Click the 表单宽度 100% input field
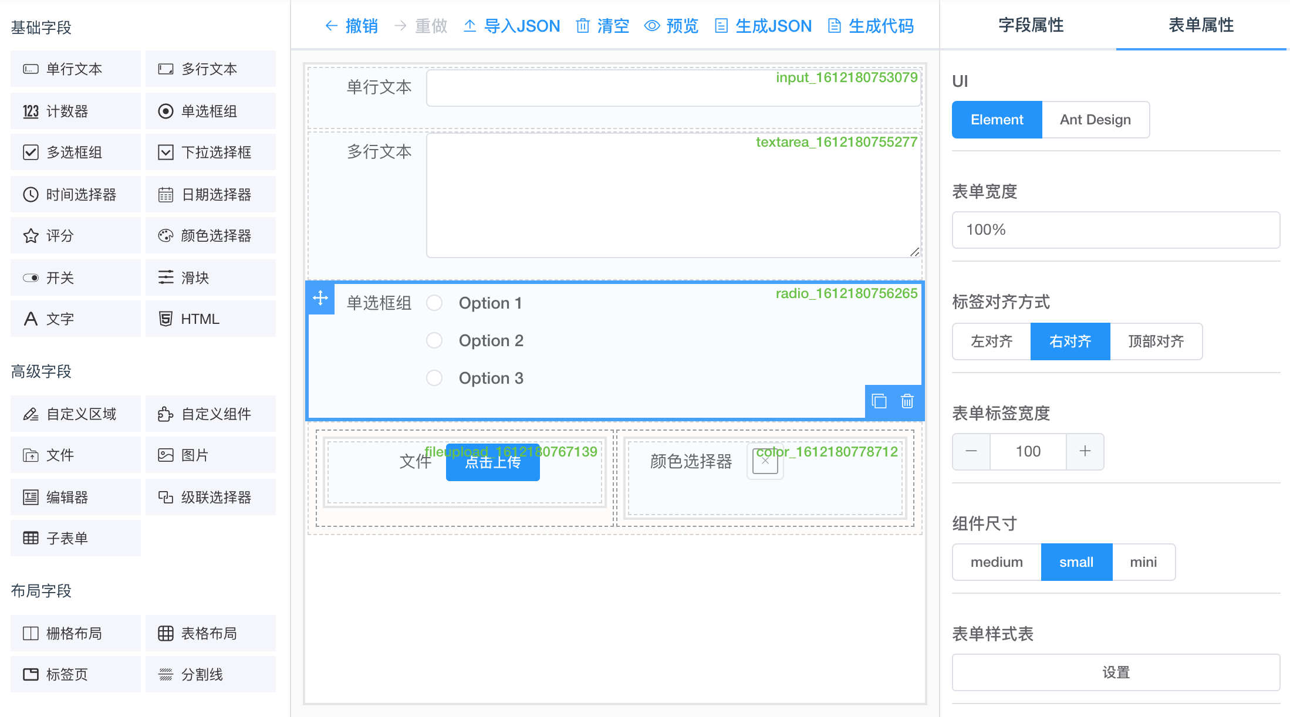1290x717 pixels. [x=1115, y=230]
